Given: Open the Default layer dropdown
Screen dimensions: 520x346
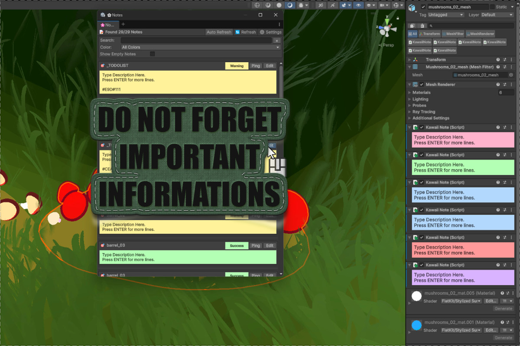Looking at the screenshot, I should point(497,15).
